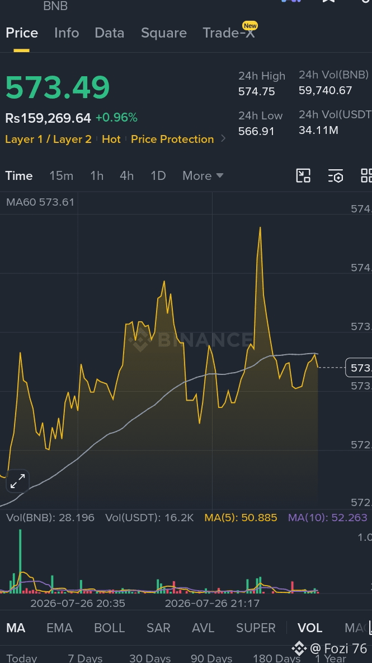This screenshot has width=372, height=663.
Task: Toggle the EMA indicator
Action: 59,628
